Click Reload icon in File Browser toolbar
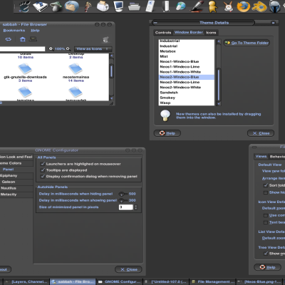This screenshot has width=285, height=285. (9, 39)
